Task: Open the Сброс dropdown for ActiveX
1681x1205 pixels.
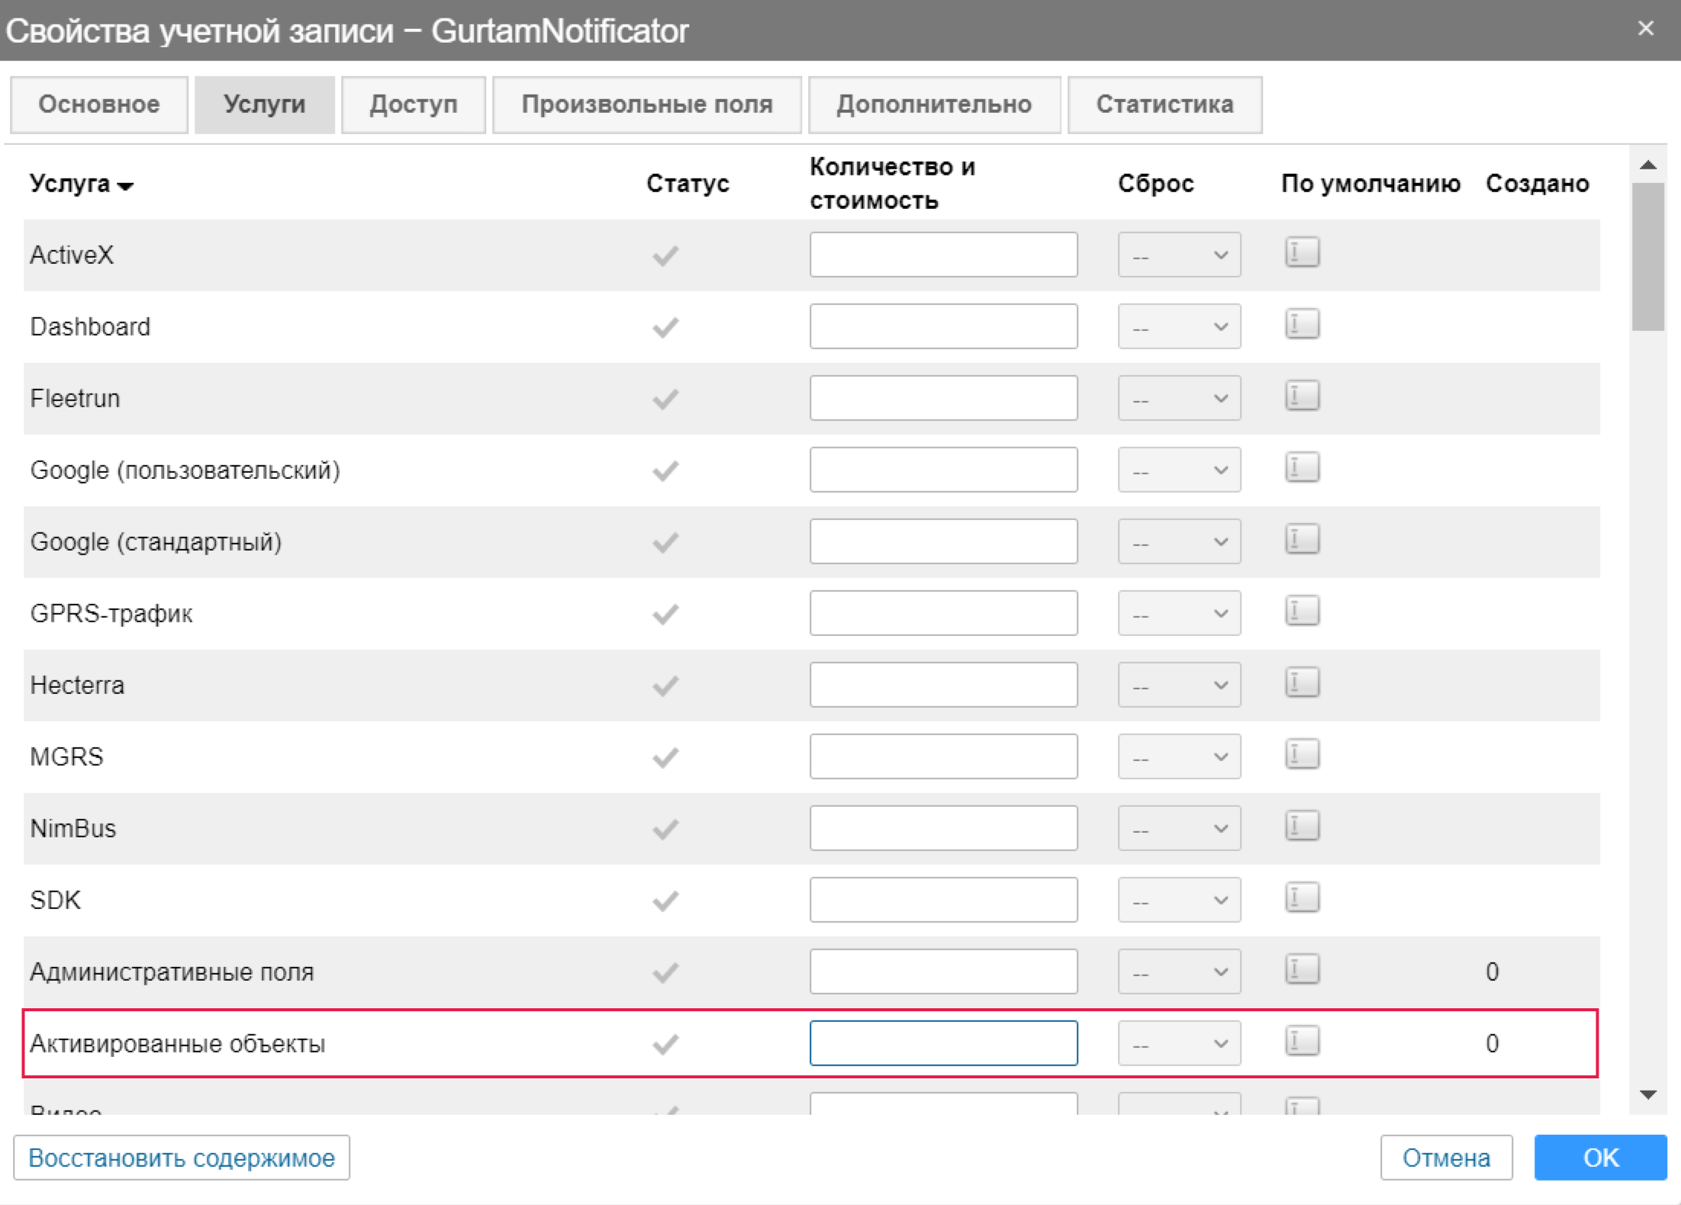Action: pos(1179,255)
